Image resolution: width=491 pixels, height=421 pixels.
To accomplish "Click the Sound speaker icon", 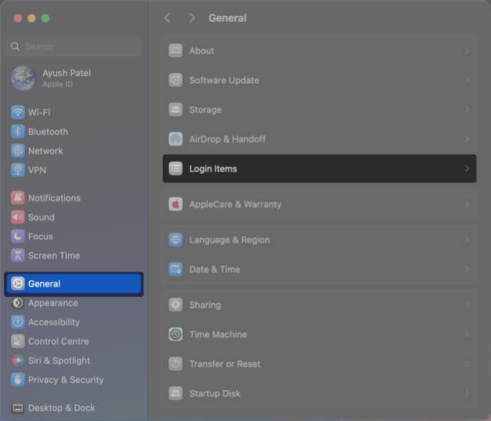I will pos(18,217).
